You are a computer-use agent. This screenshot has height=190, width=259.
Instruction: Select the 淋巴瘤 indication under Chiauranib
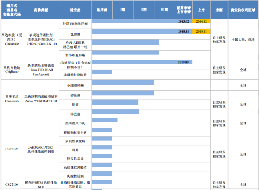[75, 114]
